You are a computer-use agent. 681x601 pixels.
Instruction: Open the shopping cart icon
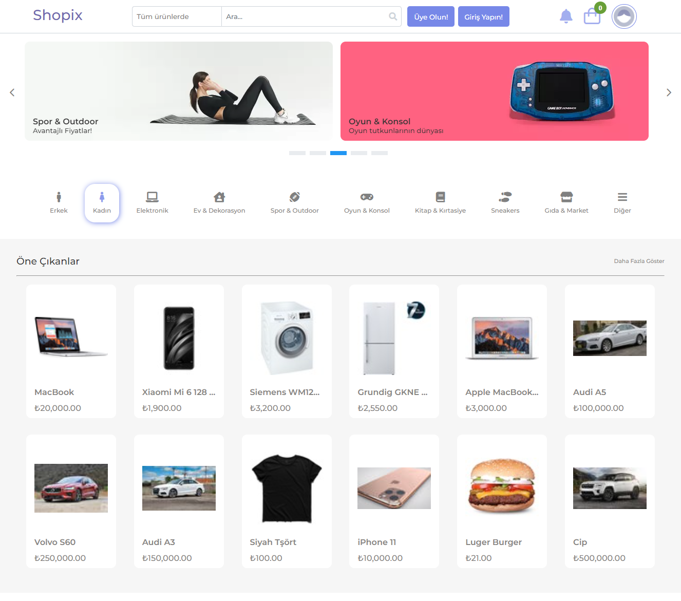pyautogui.click(x=592, y=16)
